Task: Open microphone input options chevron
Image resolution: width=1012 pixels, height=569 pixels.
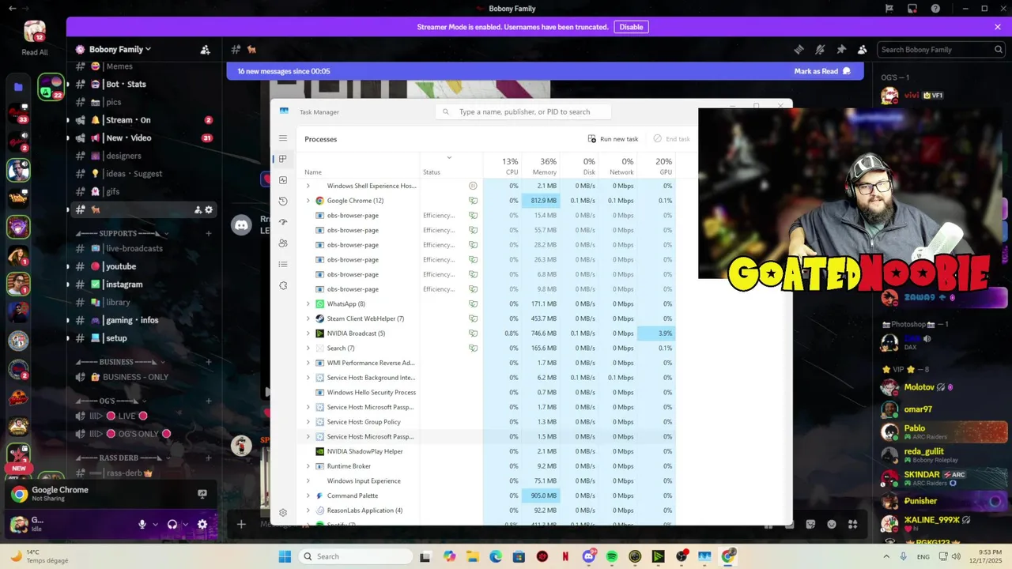Action: pyautogui.click(x=155, y=524)
